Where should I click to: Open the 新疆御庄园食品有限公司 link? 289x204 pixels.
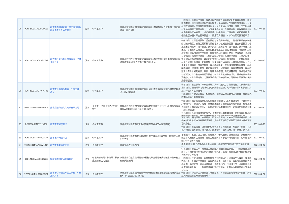(x=62, y=159)
